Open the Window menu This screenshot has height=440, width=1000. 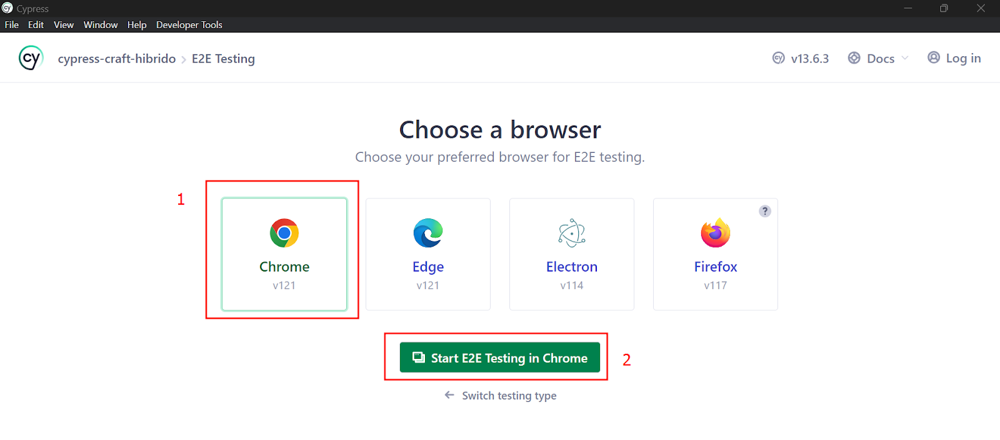[101, 25]
